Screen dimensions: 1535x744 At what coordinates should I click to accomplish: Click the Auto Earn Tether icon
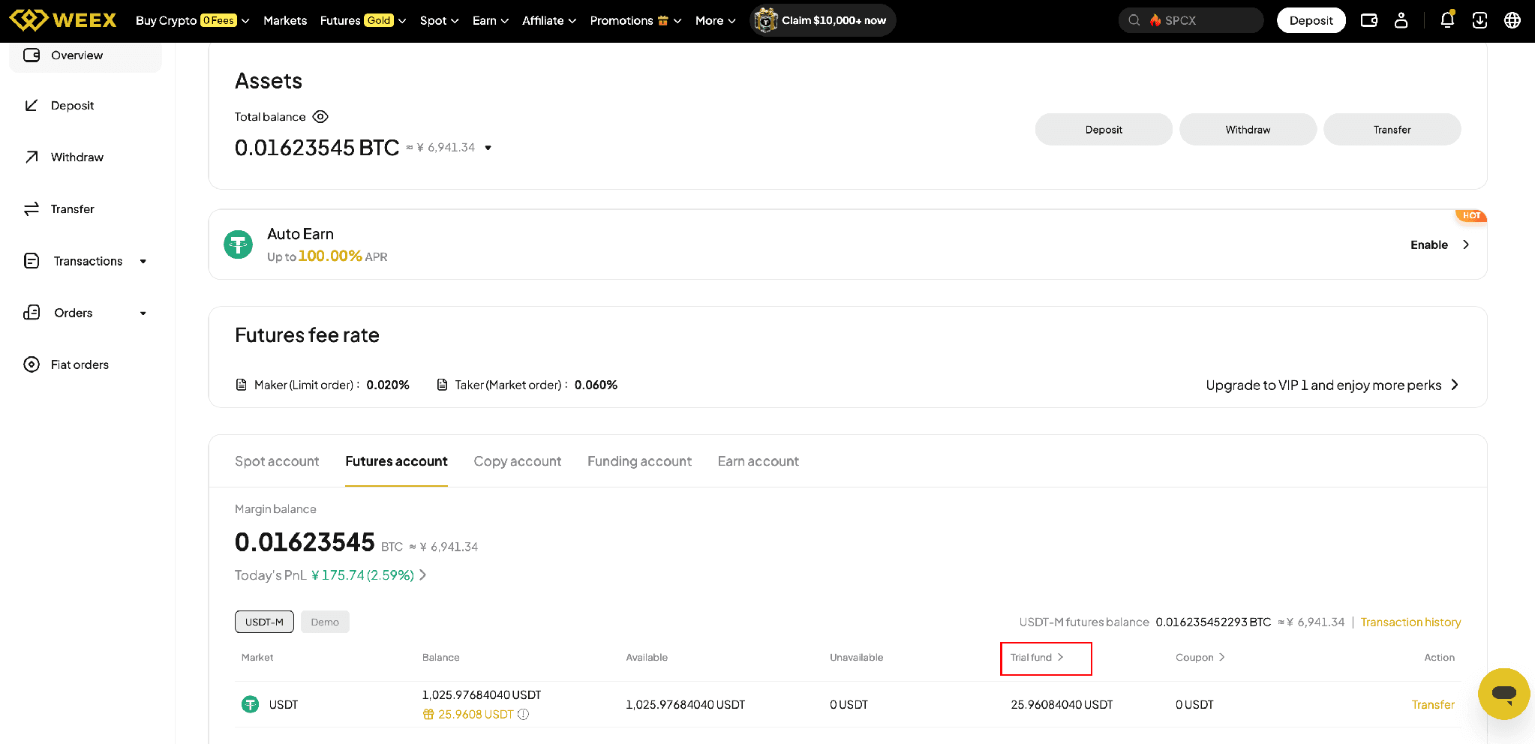pyautogui.click(x=239, y=244)
